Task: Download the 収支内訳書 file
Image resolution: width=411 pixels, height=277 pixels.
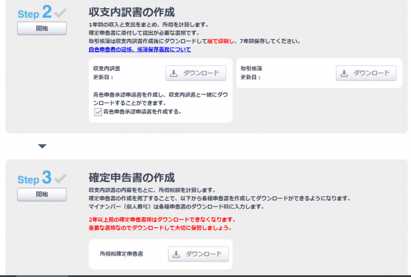Action: [x=196, y=73]
